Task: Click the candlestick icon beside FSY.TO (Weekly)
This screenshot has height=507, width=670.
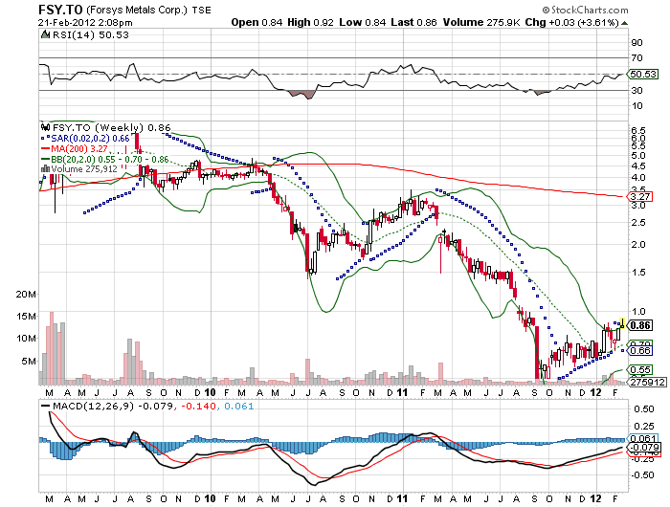Action: 45,127
